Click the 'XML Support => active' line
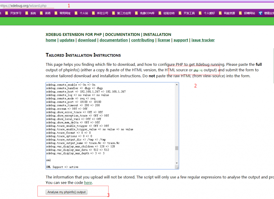274x199 pixels. (62, 167)
